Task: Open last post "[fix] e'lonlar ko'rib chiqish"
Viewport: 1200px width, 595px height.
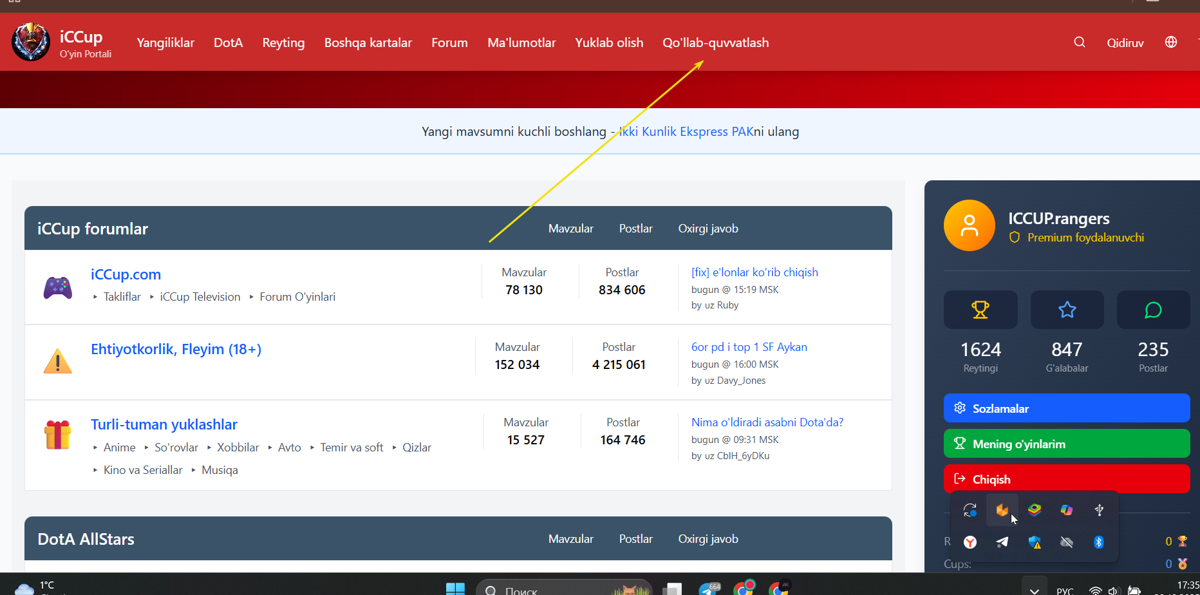Action: click(x=755, y=272)
